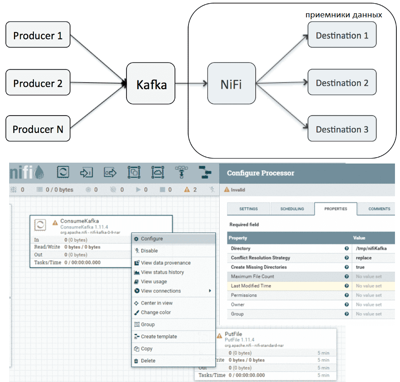The height and width of the screenshot is (382, 400).
Task: Select the Funnel toolbar icon
Action: [x=181, y=172]
